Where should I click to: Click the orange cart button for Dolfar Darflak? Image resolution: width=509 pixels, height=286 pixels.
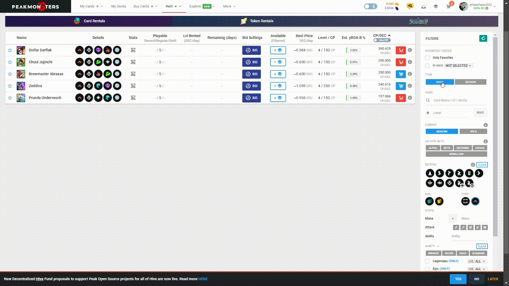coord(401,50)
